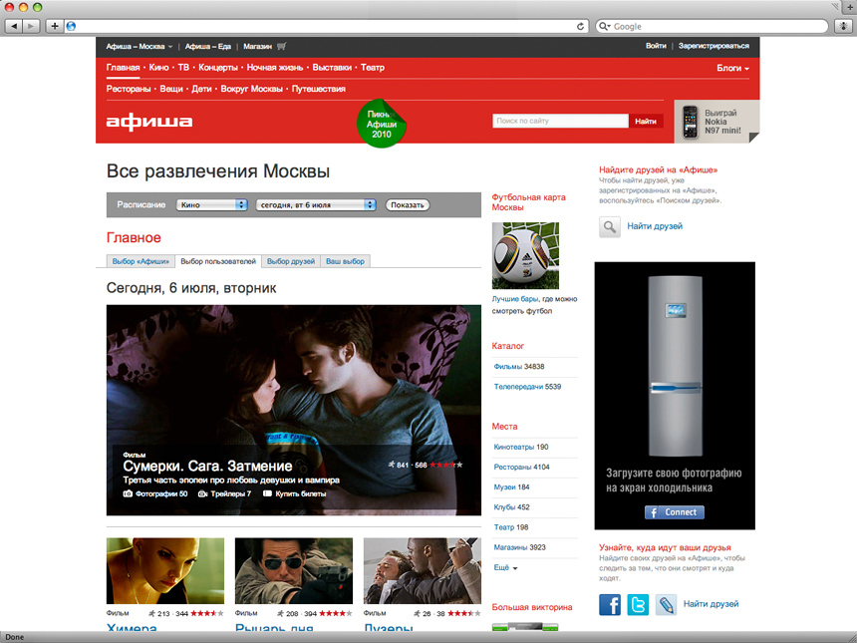The height and width of the screenshot is (643, 857).
Task: Click the Сумерки. Сага. Затмение title
Action: pos(207,466)
